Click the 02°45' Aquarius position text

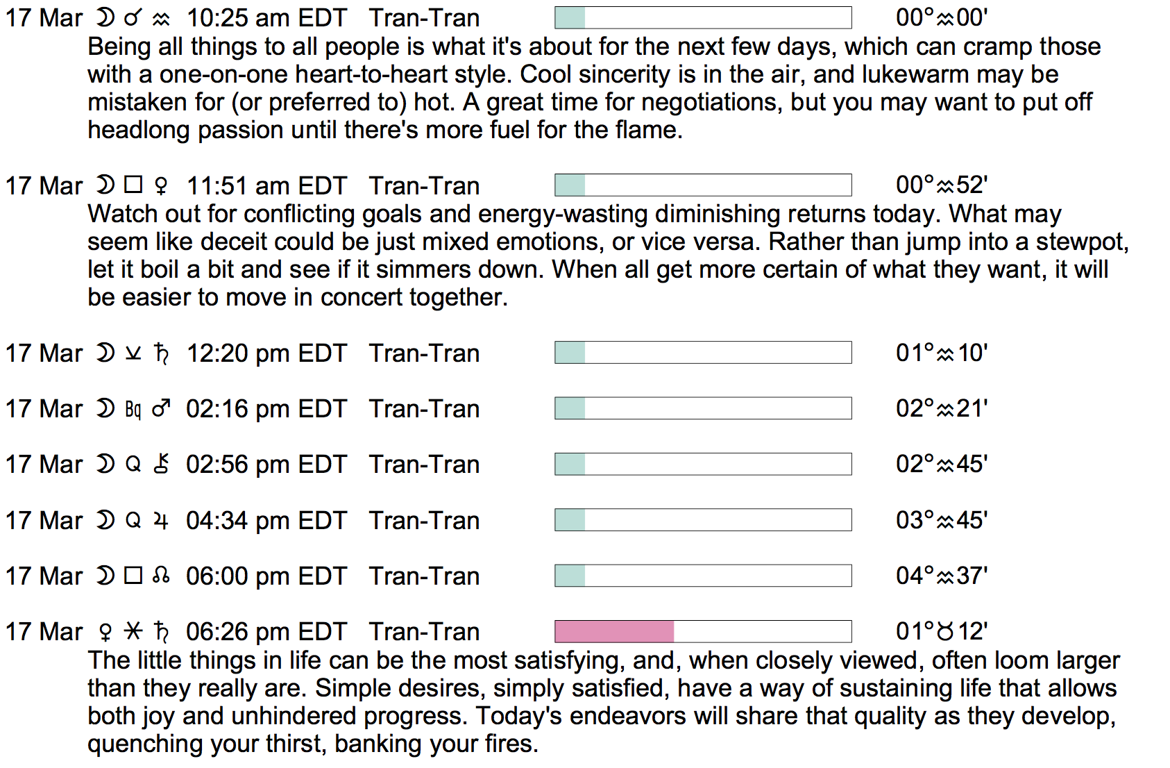coord(942,464)
